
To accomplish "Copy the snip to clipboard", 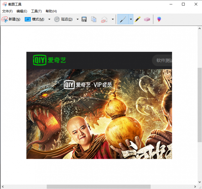I will coord(94,19).
